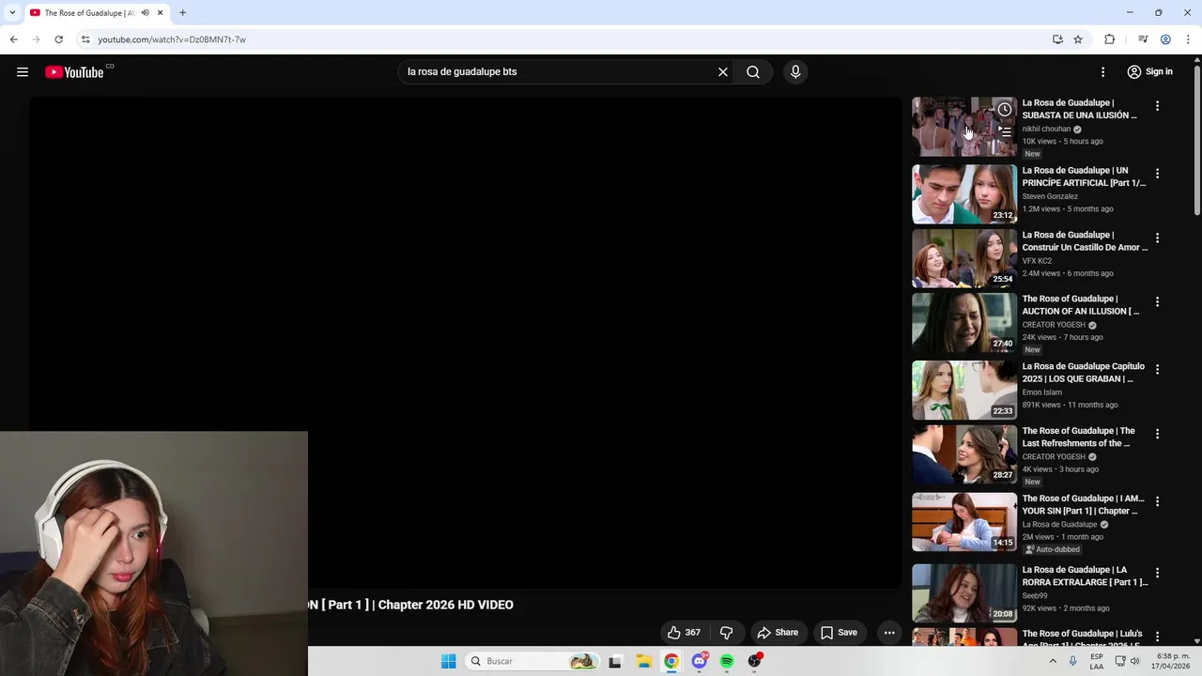Reload the current page

pos(58,39)
